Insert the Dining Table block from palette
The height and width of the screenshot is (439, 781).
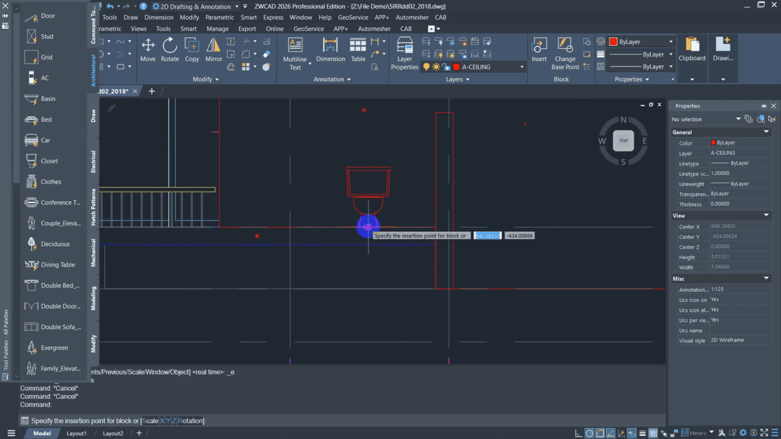click(49, 265)
